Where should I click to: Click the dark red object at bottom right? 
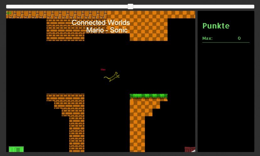(x=190, y=149)
